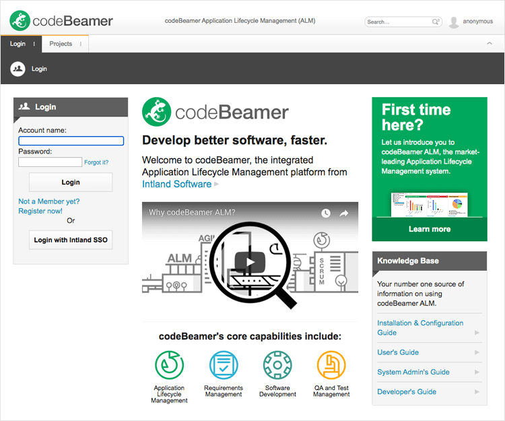
Task: Open the Developer's Guide link
Action: [x=407, y=391]
